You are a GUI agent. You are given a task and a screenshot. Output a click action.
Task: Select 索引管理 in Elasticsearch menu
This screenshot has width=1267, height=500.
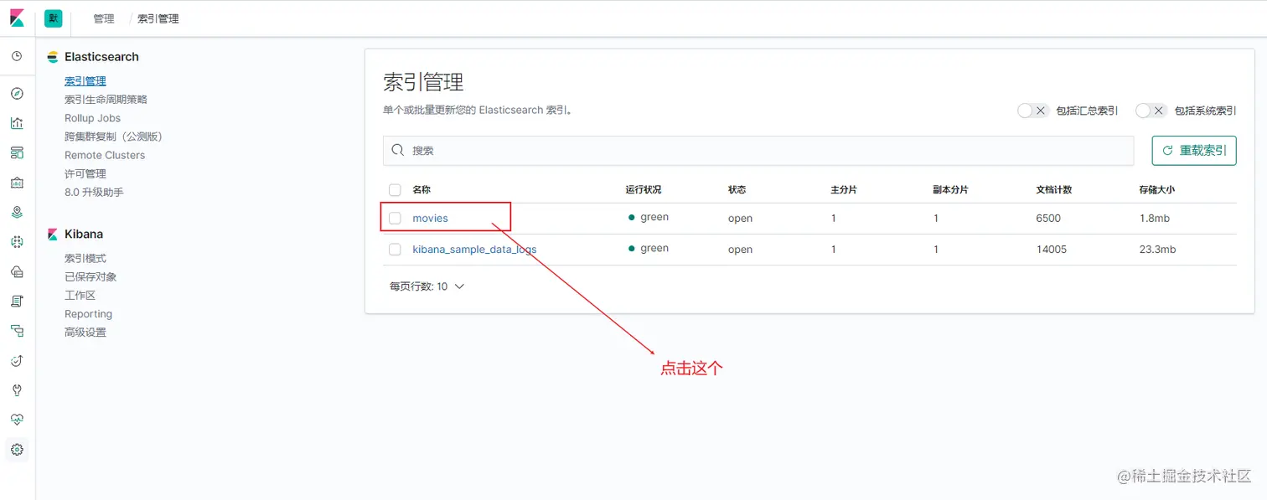[x=85, y=81]
